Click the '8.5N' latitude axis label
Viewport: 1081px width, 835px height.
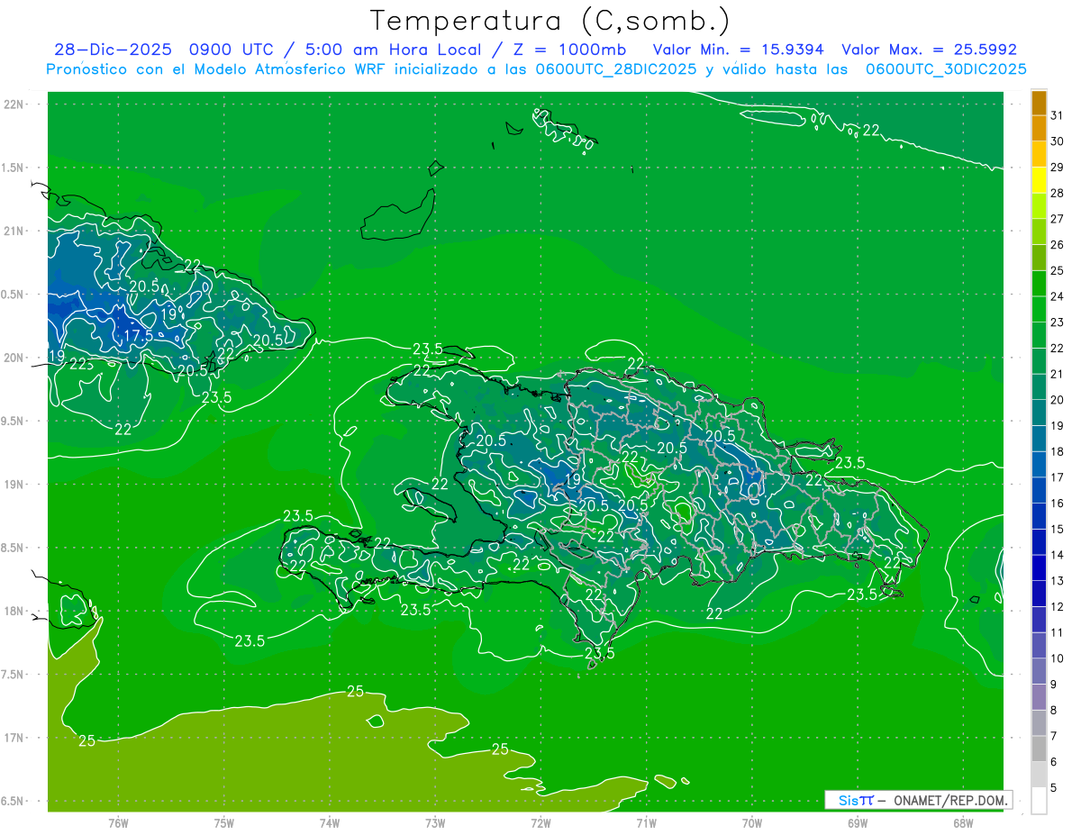click(x=14, y=548)
